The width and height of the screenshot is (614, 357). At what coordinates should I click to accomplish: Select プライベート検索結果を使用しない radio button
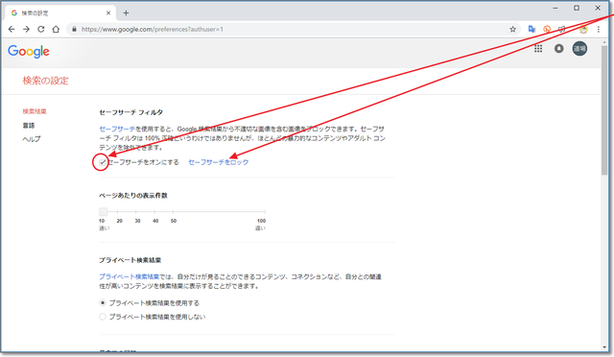[103, 317]
